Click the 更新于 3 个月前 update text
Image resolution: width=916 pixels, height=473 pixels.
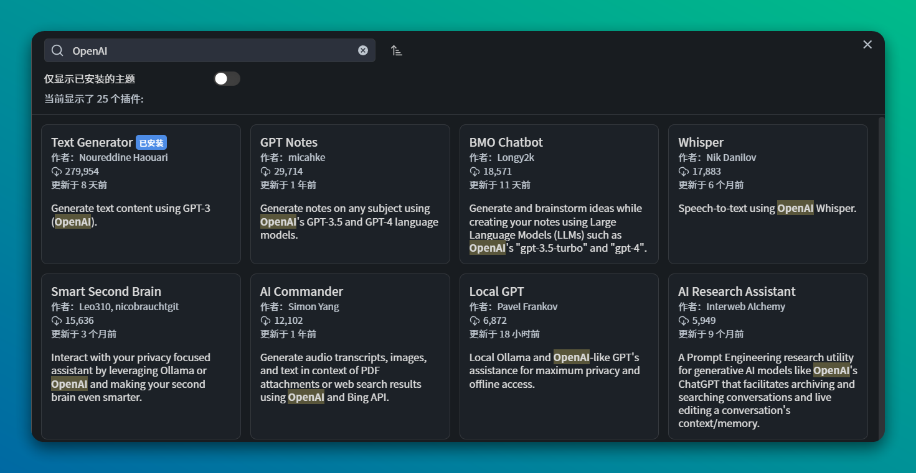point(84,334)
